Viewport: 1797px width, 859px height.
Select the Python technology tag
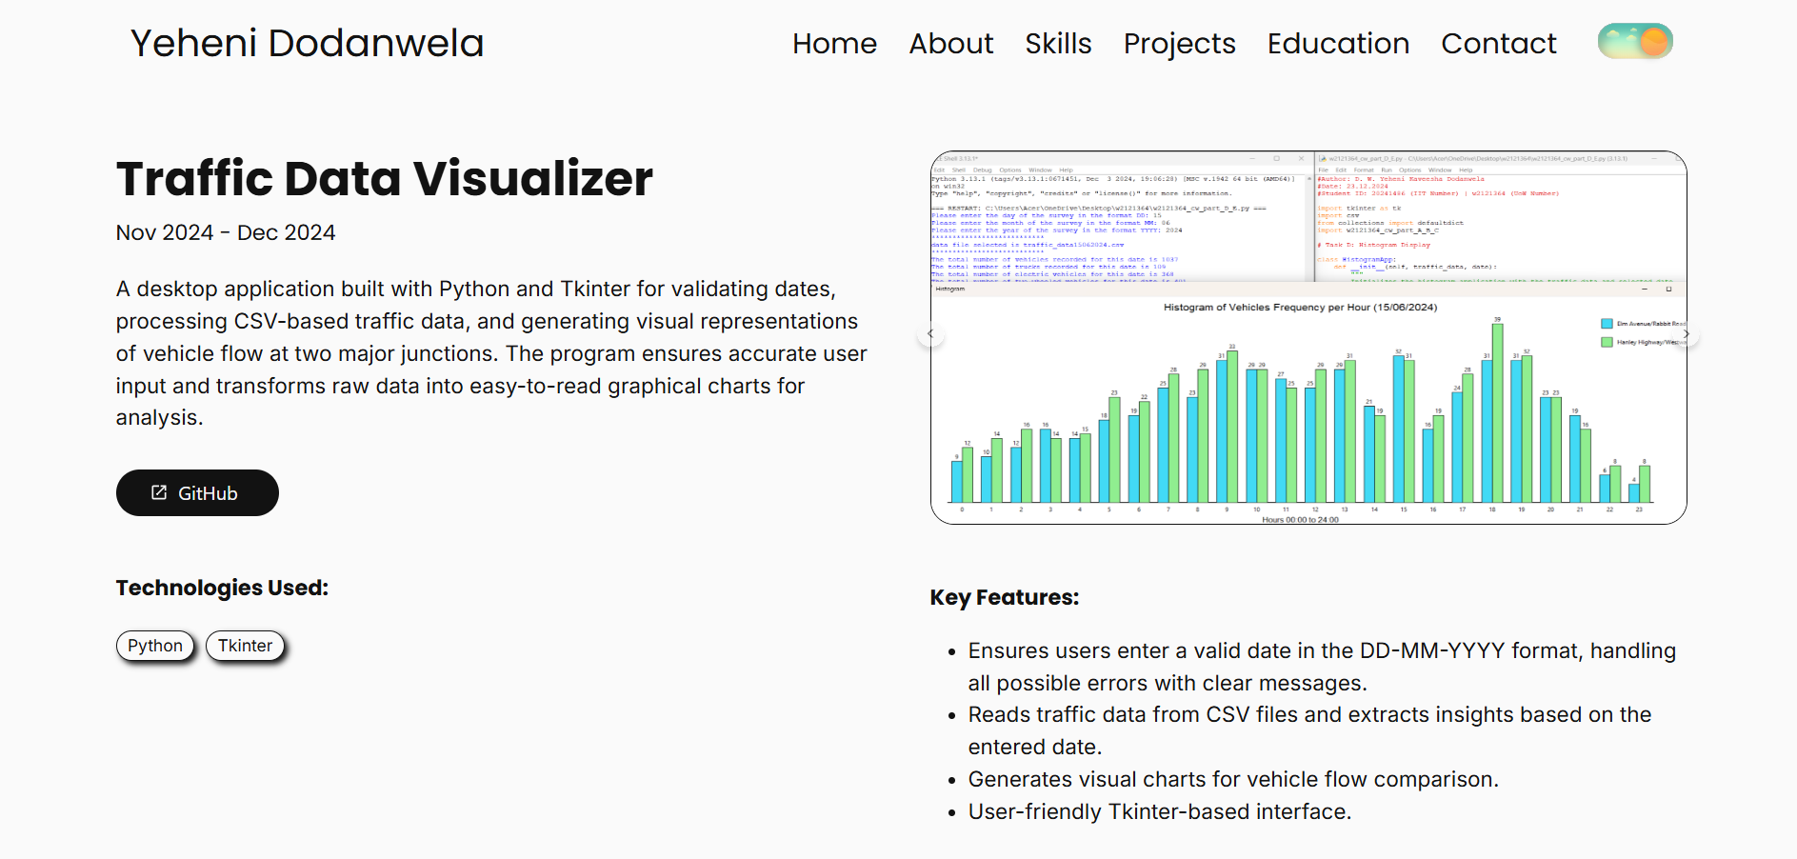coord(154,646)
